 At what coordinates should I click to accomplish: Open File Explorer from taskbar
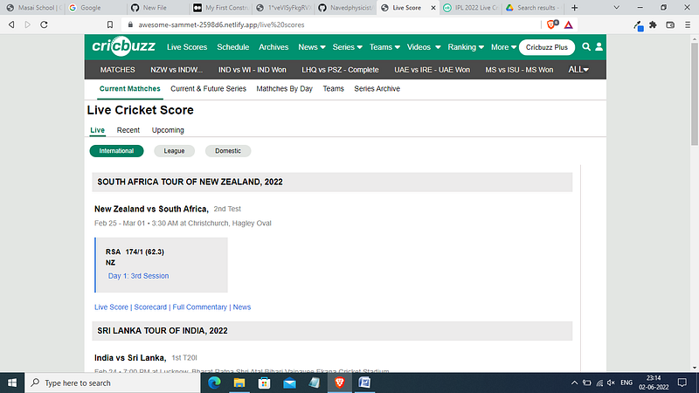pyautogui.click(x=239, y=383)
